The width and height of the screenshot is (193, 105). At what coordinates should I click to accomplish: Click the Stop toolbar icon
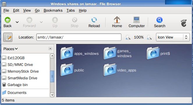click(75, 20)
